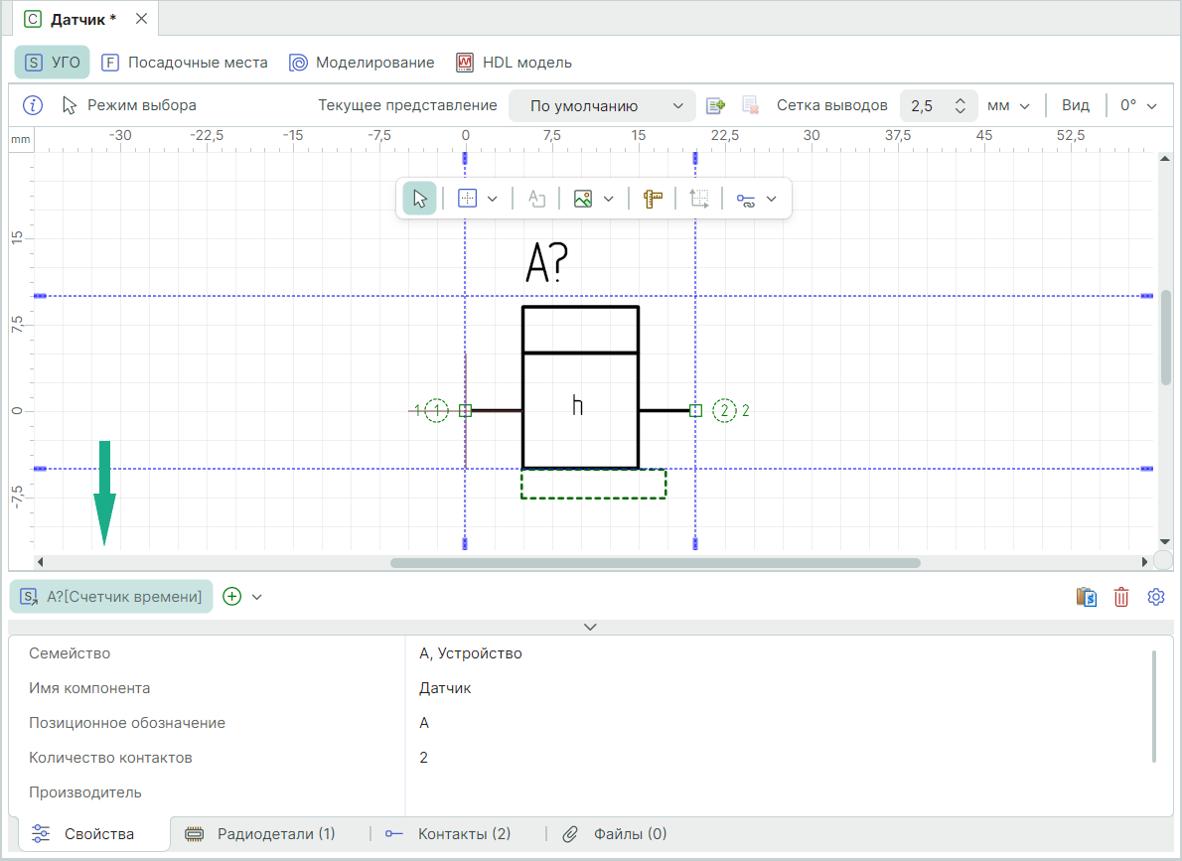Click the paste symbol clipboard icon
Image resolution: width=1182 pixels, height=861 pixels.
(1087, 597)
